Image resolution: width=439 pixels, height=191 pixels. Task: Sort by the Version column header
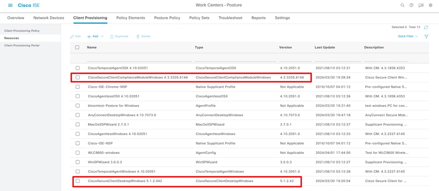(285, 47)
